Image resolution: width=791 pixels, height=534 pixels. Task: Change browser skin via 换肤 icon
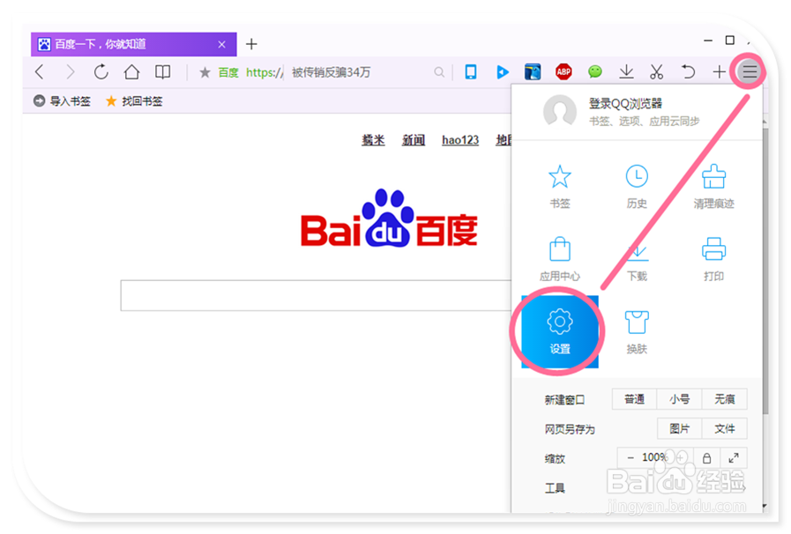pos(636,331)
